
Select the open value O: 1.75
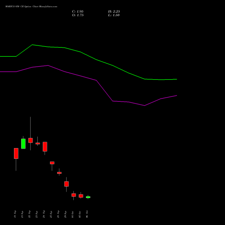coord(78,15)
